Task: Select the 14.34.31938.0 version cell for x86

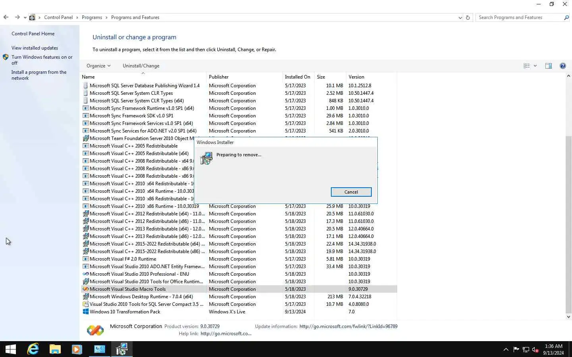Action: pyautogui.click(x=362, y=251)
